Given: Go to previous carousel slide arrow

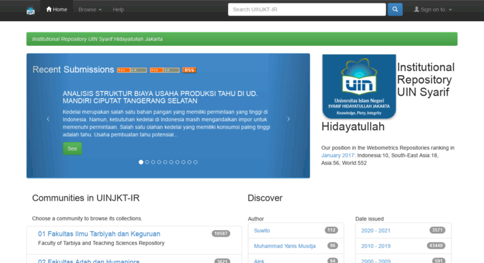Looking at the screenshot, I should pyautogui.click(x=48, y=119).
